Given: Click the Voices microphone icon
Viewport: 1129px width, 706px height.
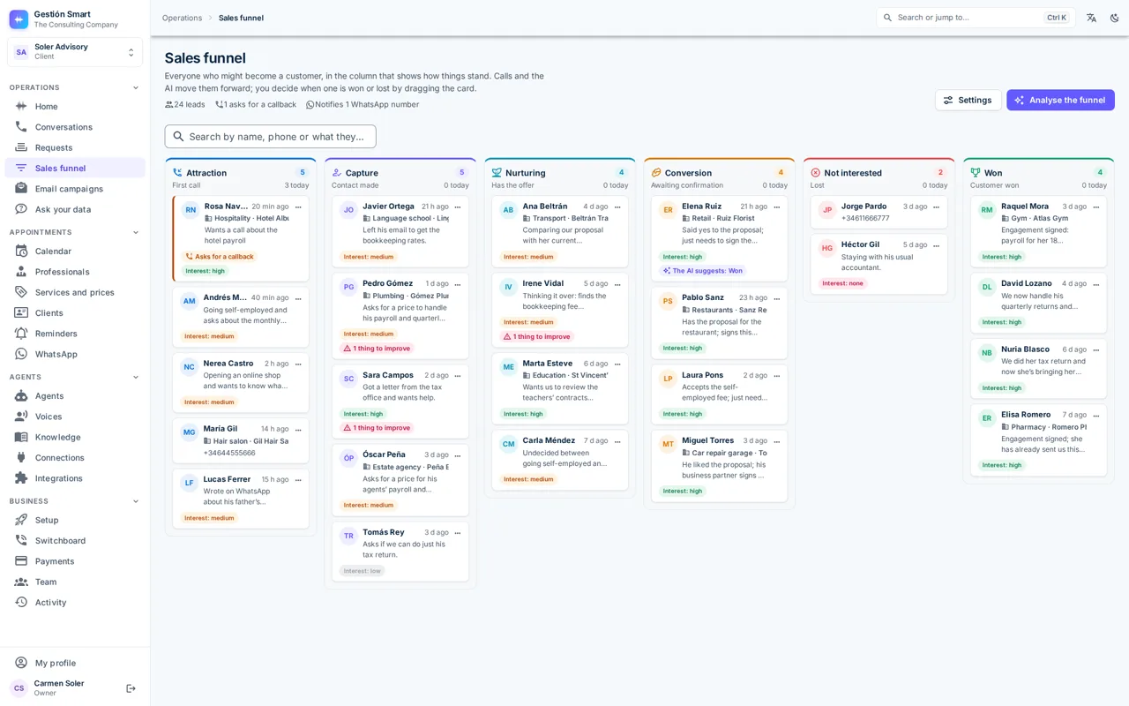Looking at the screenshot, I should click(21, 416).
